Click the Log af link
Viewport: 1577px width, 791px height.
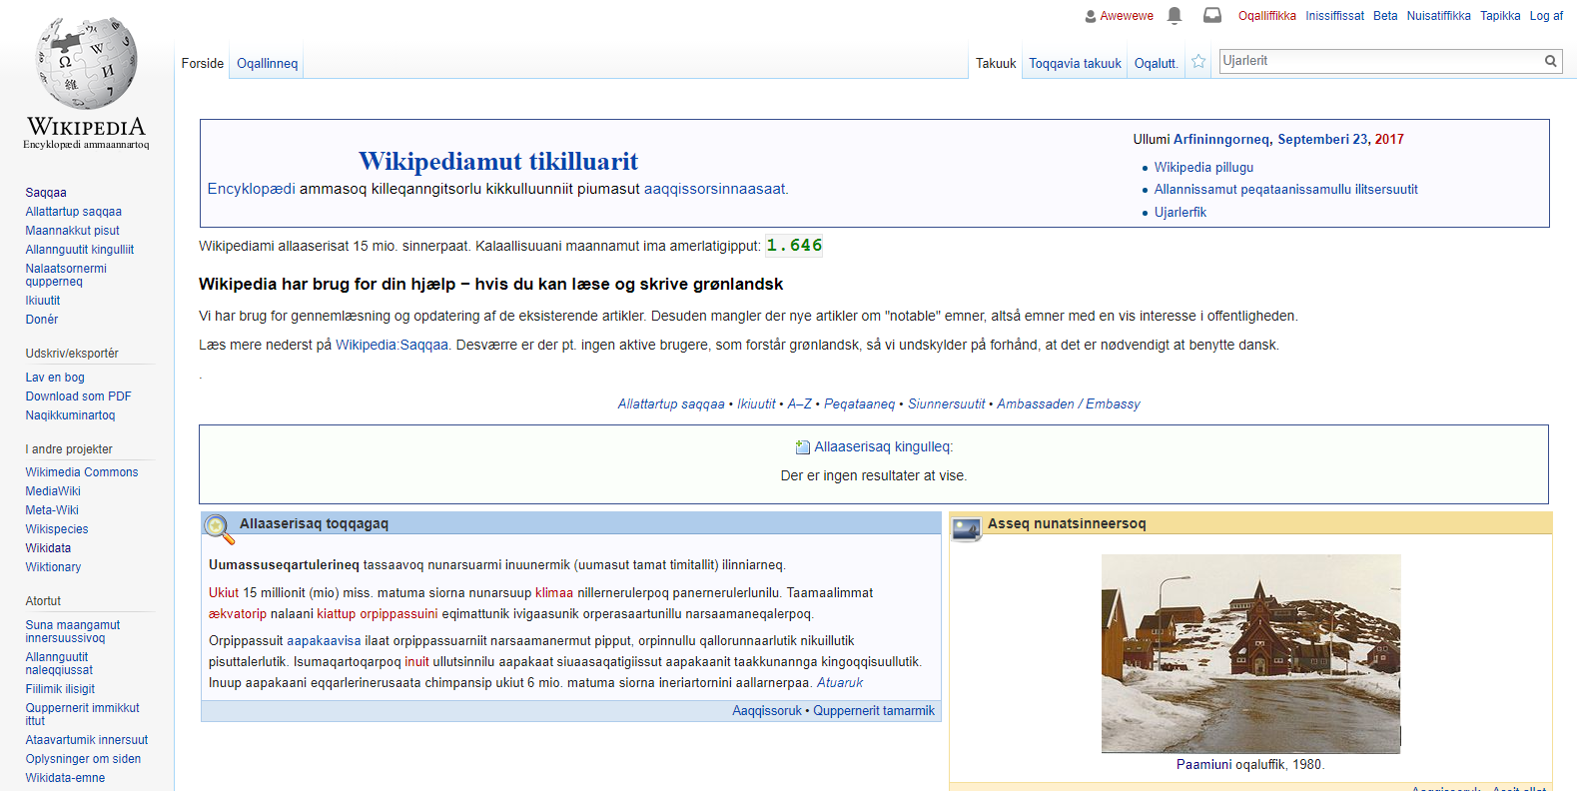click(1546, 16)
